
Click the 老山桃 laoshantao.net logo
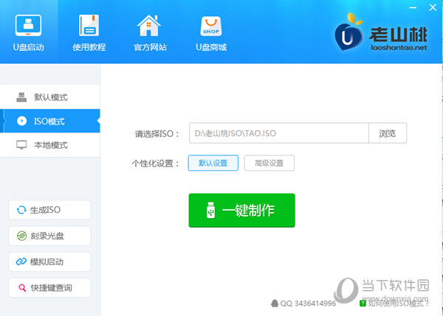click(x=380, y=32)
